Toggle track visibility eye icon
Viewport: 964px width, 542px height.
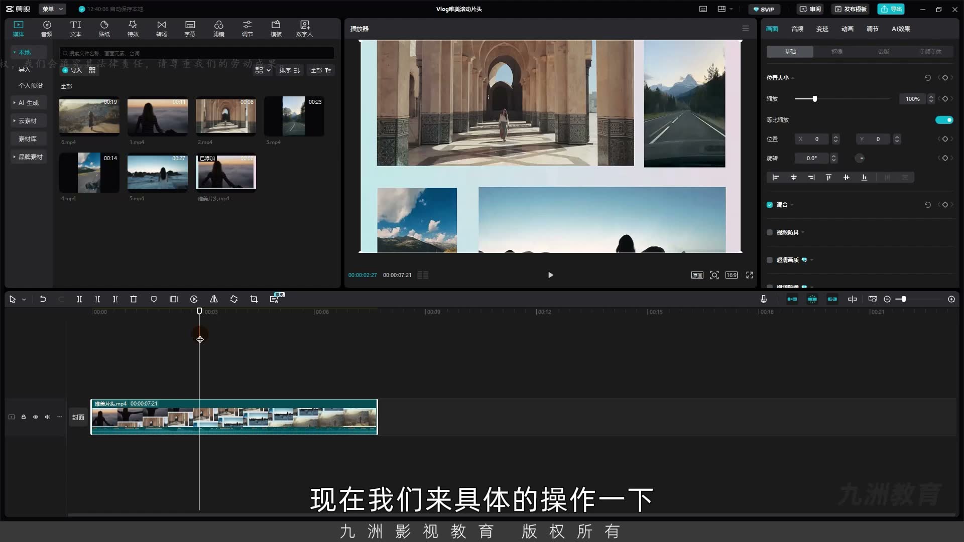point(36,417)
